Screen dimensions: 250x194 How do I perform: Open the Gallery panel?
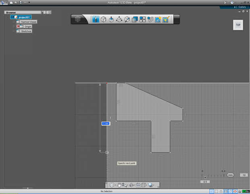click(x=242, y=7)
